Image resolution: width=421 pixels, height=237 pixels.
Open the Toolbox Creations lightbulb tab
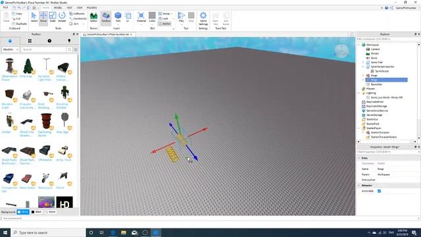pos(69,41)
